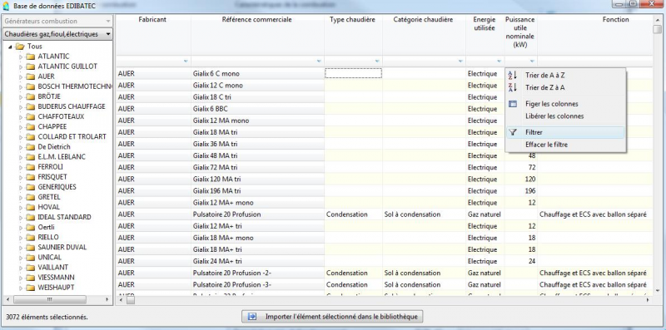Click the import arrow icon on button

pyautogui.click(x=252, y=317)
